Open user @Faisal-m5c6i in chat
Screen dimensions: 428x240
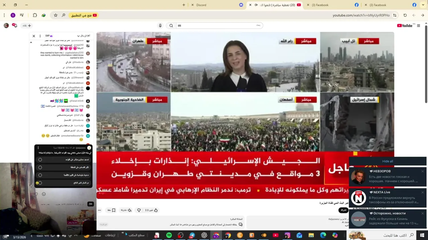tap(77, 101)
